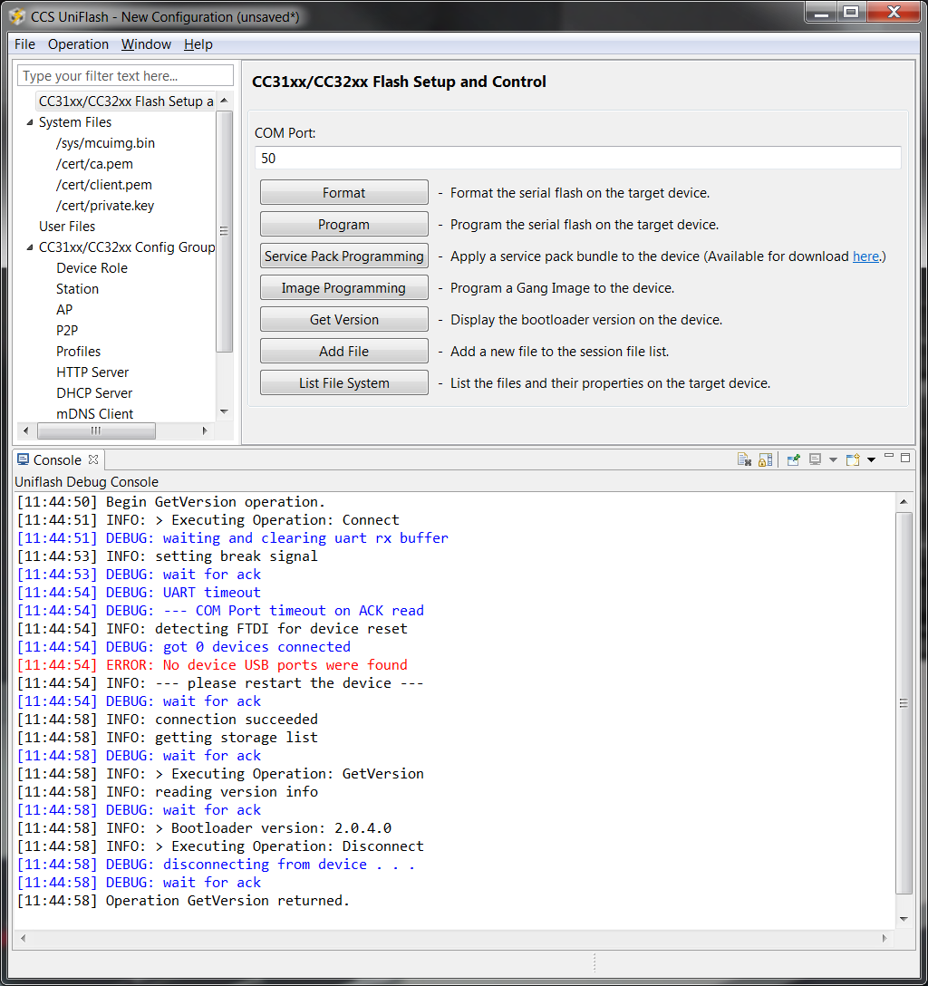Select /cert/client.pem in the tree
The height and width of the screenshot is (986, 928).
[x=103, y=184]
